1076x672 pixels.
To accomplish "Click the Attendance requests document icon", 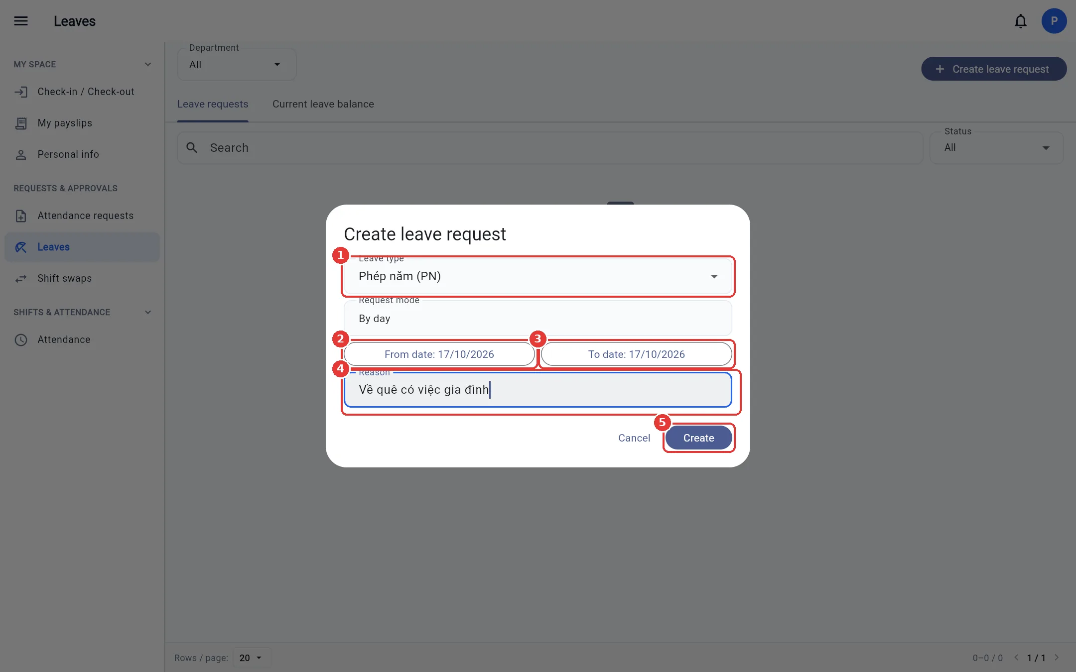I will [21, 216].
